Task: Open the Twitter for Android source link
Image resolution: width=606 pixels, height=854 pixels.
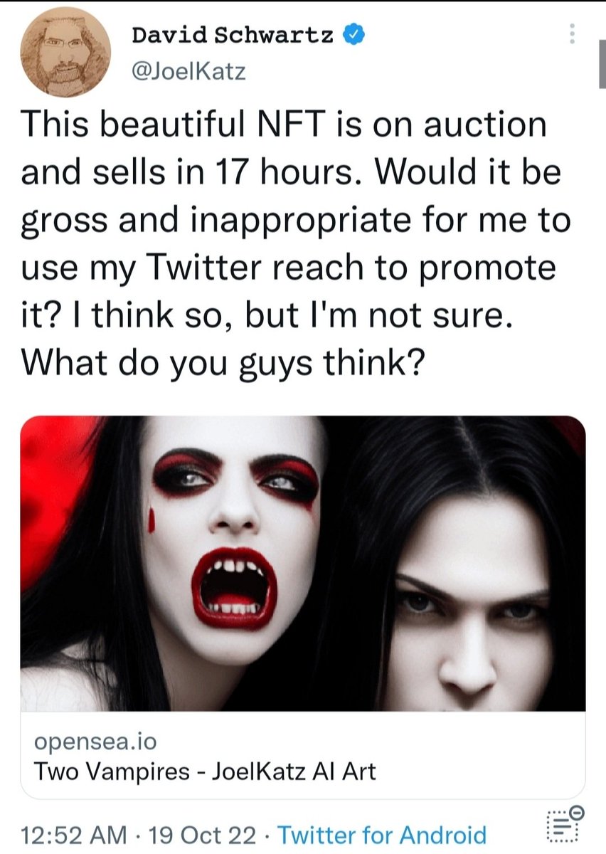Action: 381,835
